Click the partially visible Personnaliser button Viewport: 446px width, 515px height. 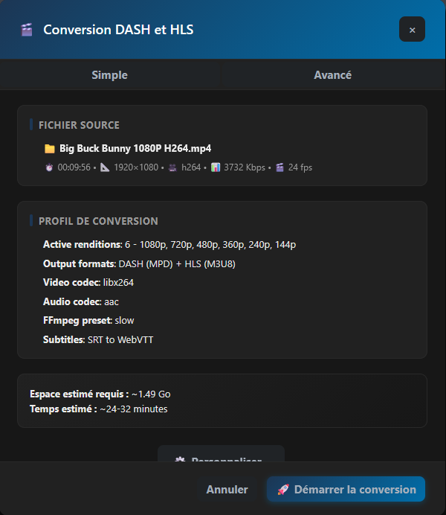(221, 454)
